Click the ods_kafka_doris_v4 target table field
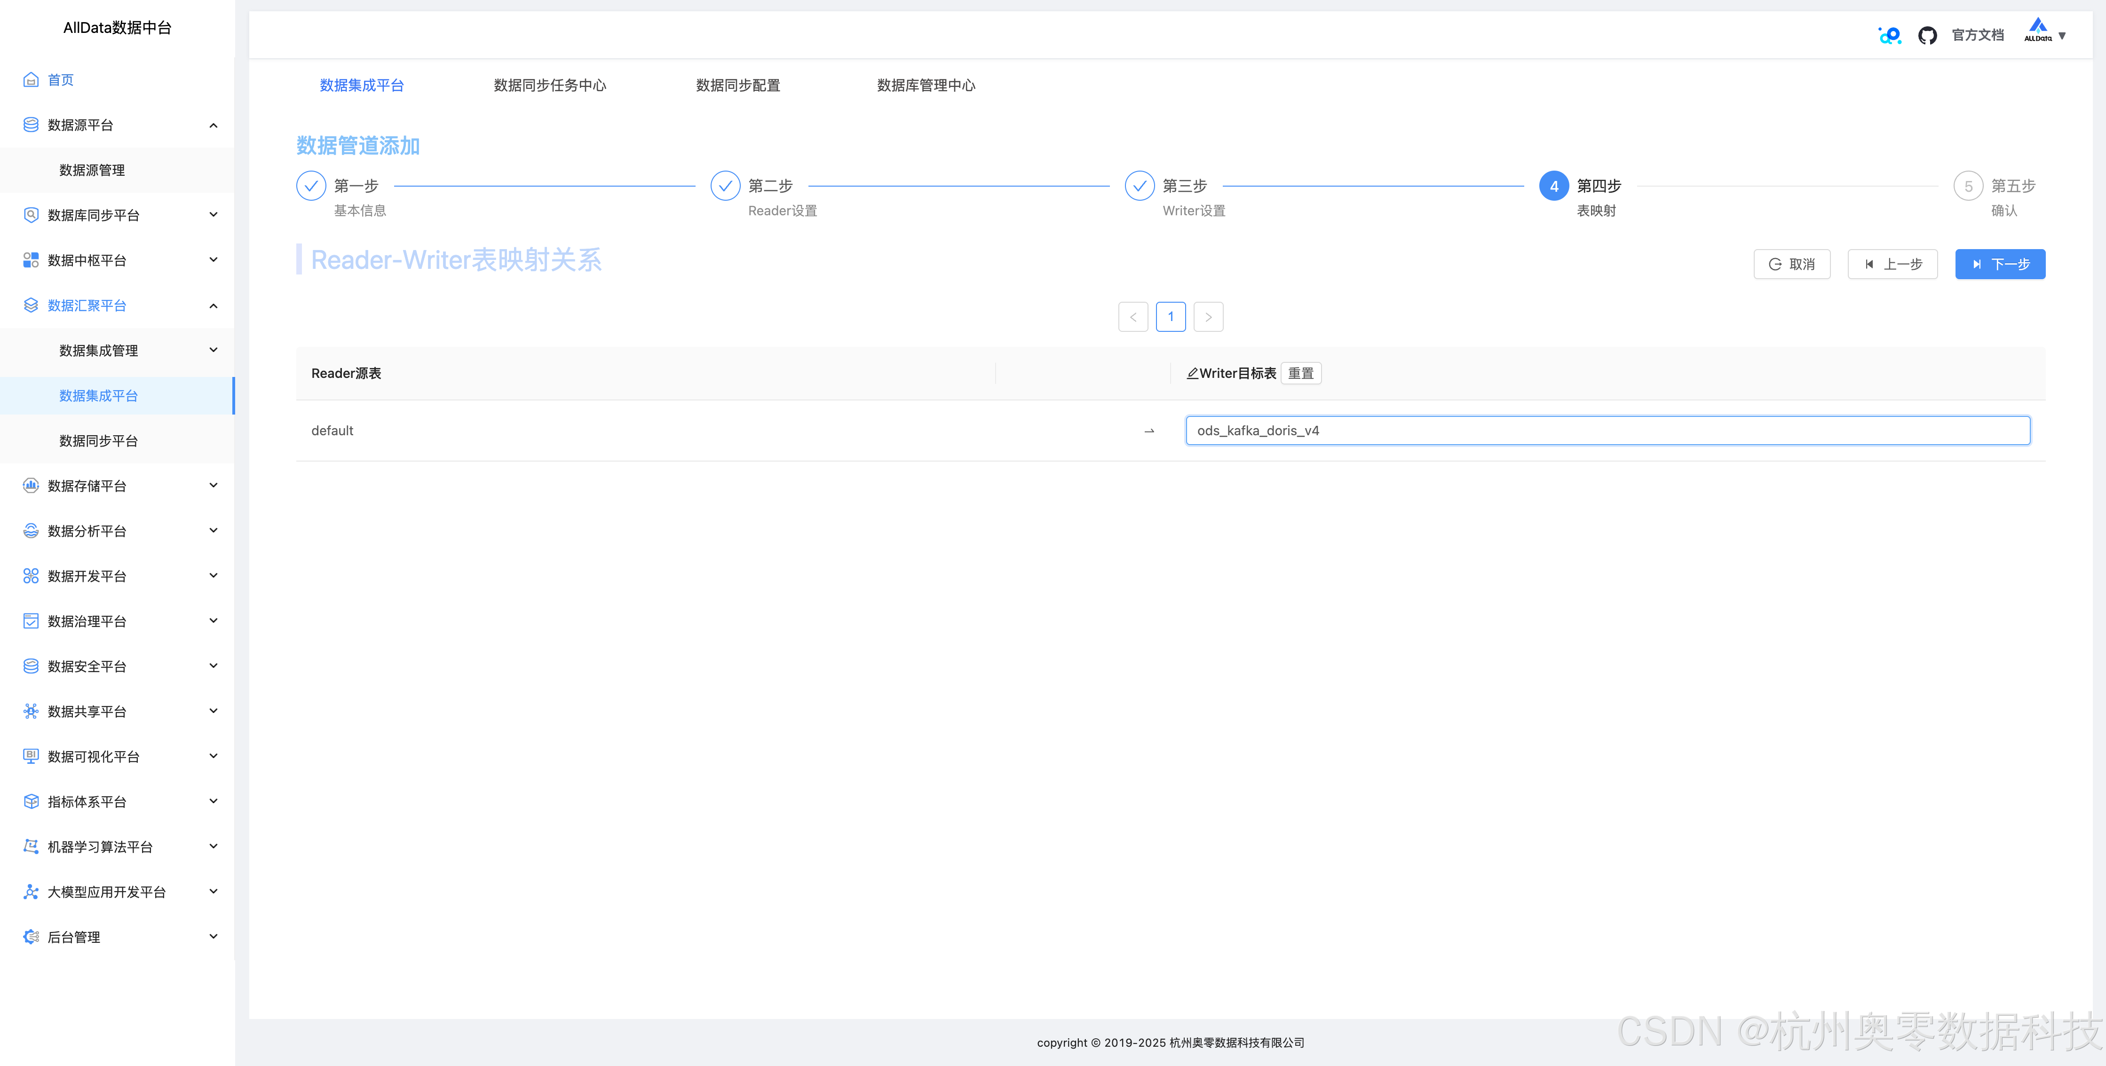2106x1066 pixels. click(x=1607, y=431)
